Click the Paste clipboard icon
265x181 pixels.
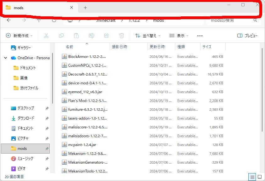(x=76, y=36)
